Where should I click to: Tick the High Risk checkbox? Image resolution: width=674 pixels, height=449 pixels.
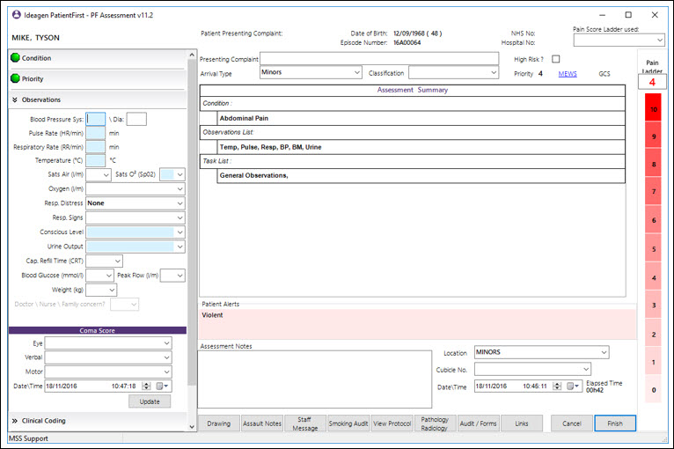(x=556, y=59)
